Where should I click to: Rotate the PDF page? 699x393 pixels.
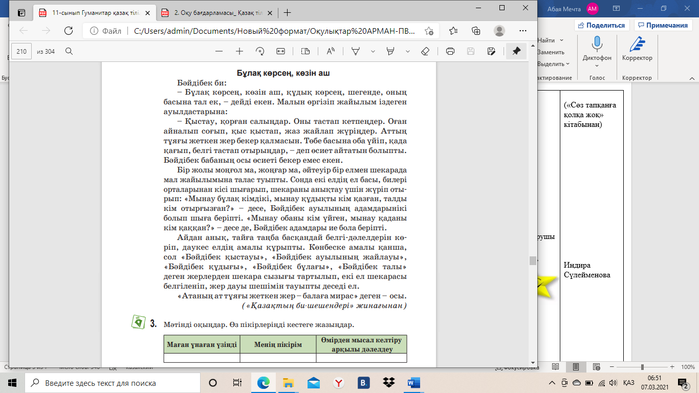click(x=259, y=51)
